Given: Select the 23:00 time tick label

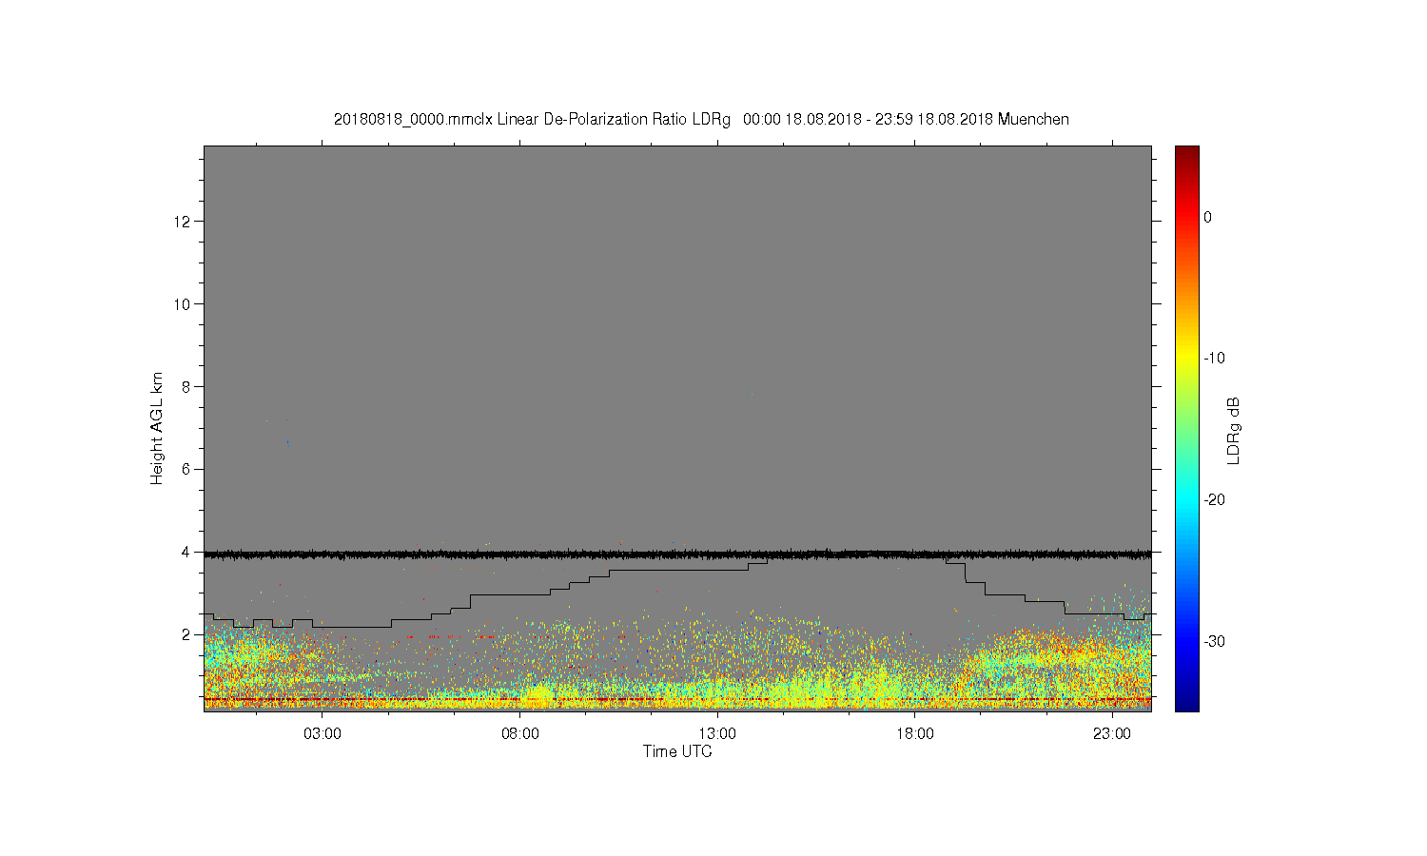Looking at the screenshot, I should coord(1111,734).
